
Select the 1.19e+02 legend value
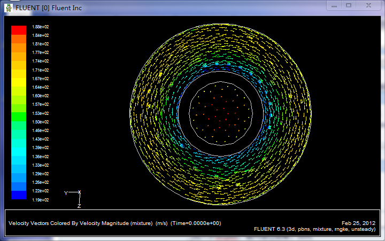pos(41,200)
